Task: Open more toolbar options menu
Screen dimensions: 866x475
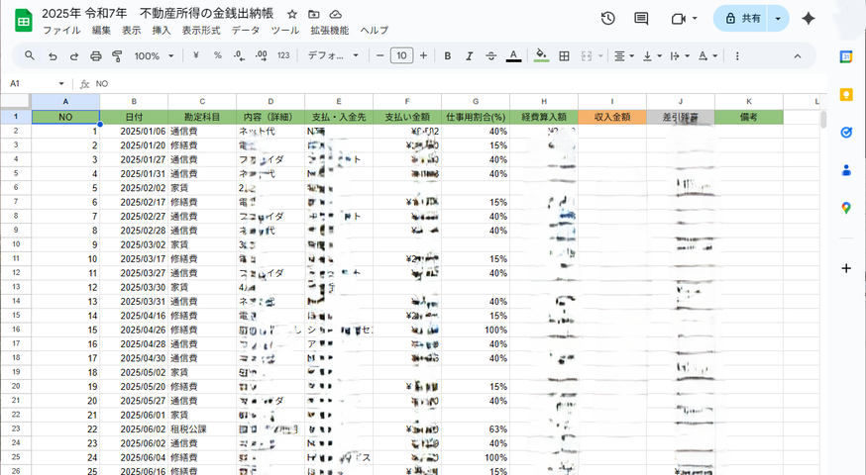Action: (x=737, y=55)
